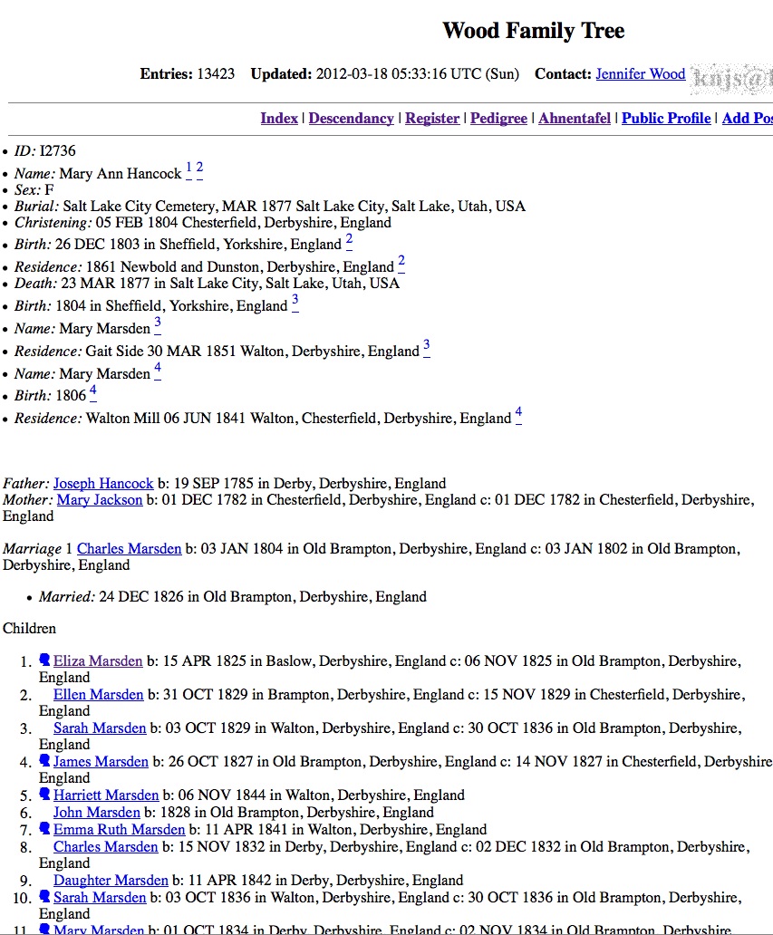This screenshot has width=773, height=935.
Task: Click the person icon beside Sarah Marsden entry 10
Action: [44, 897]
